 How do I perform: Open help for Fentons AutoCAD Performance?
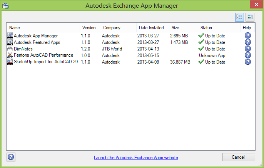[248, 55]
